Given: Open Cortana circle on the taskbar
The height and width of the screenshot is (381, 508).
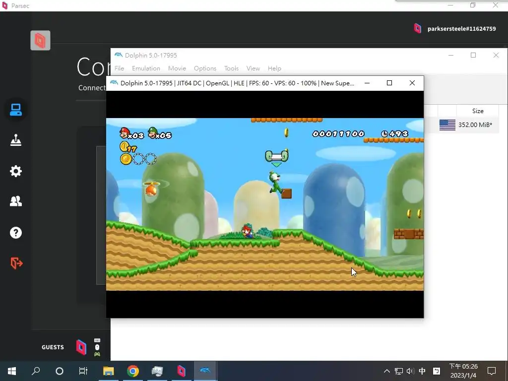Looking at the screenshot, I should [x=60, y=371].
